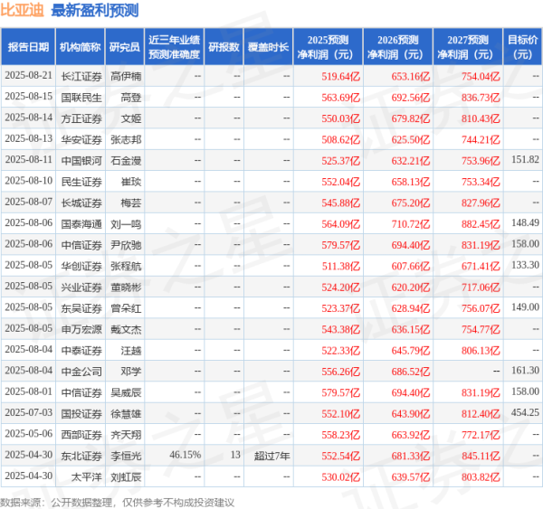Click analyst name 刘虹辰
This screenshot has width=543, height=509.
tap(126, 477)
